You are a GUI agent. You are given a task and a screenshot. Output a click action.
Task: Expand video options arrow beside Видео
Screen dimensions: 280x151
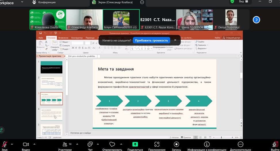pyautogui.click(x=34, y=144)
